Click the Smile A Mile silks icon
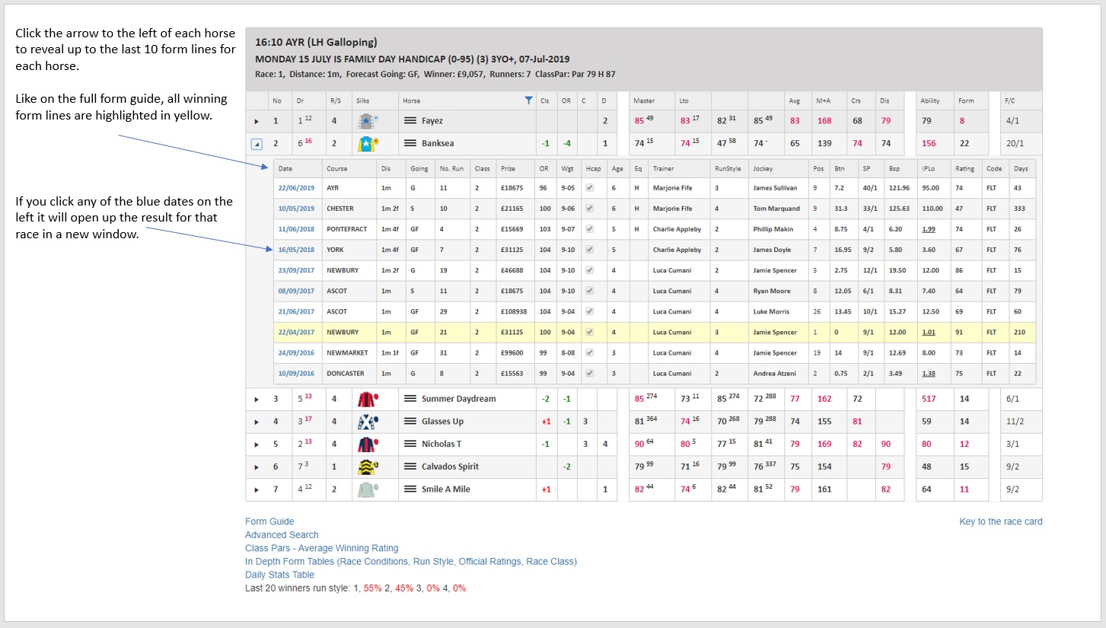Image resolution: width=1106 pixels, height=628 pixels. click(x=368, y=489)
